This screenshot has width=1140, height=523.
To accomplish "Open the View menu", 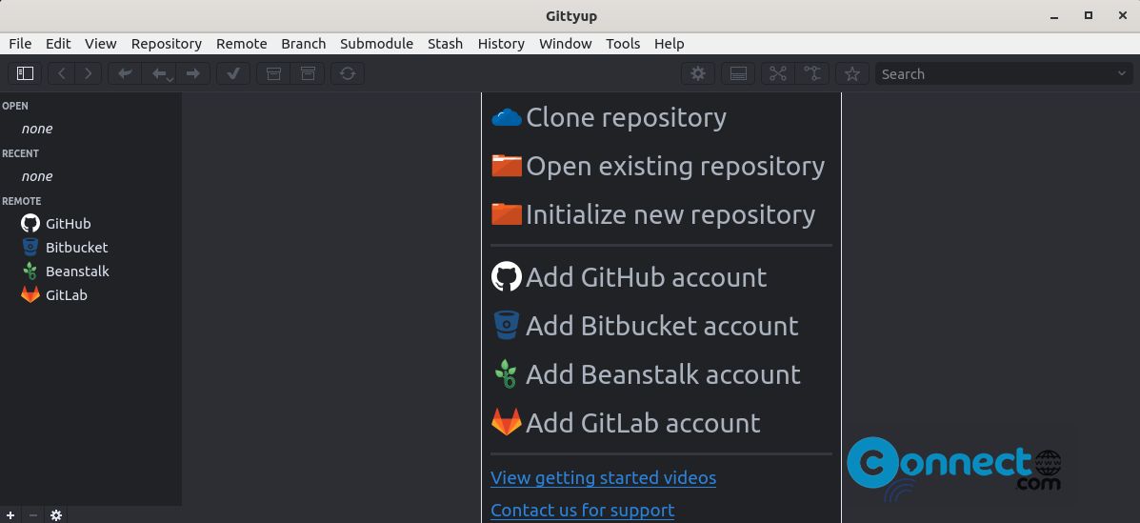I will click(100, 44).
